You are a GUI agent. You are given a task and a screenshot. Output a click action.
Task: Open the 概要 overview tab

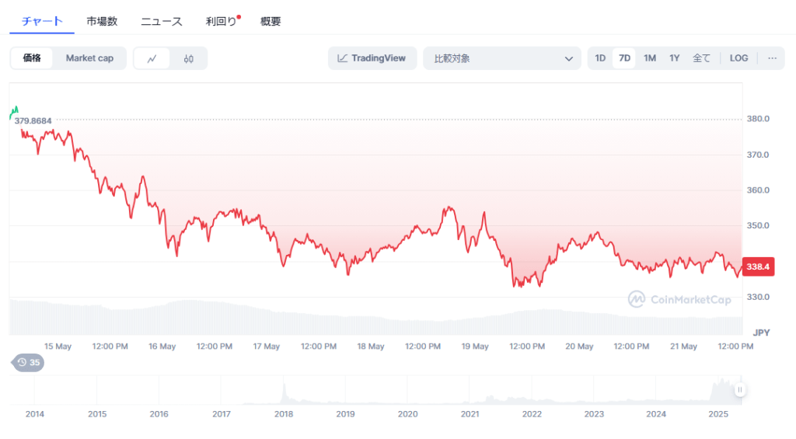point(271,21)
